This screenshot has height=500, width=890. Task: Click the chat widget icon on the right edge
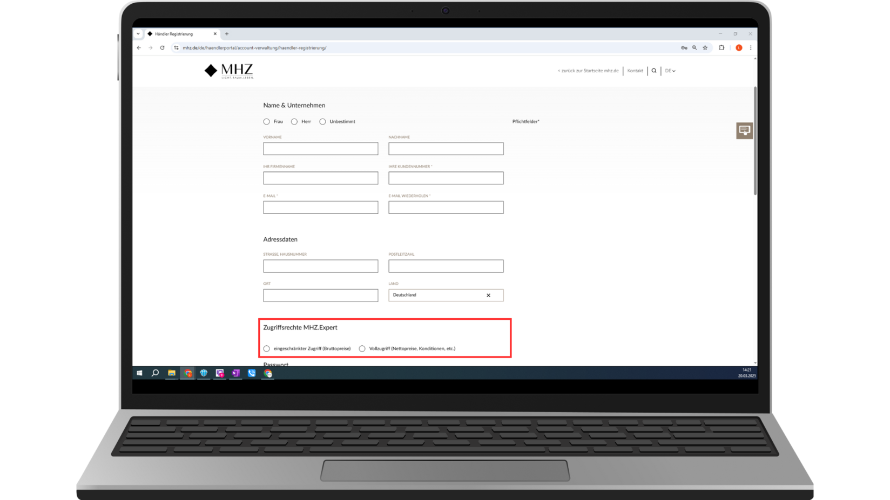click(x=744, y=131)
